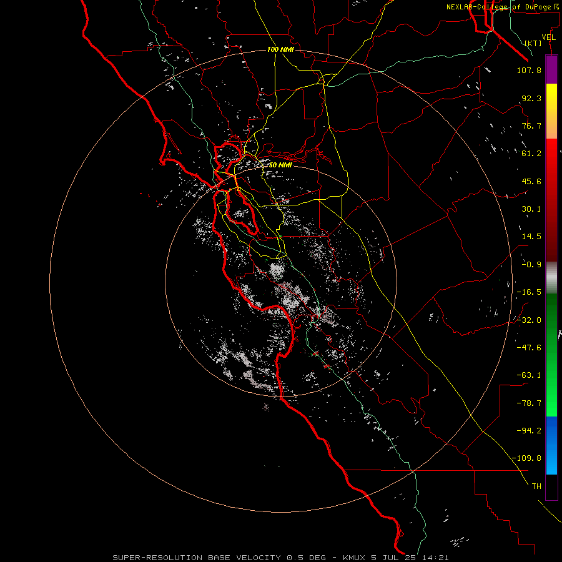Click the 61.2 legend value
This screenshot has height=562, width=562.
[x=531, y=154]
